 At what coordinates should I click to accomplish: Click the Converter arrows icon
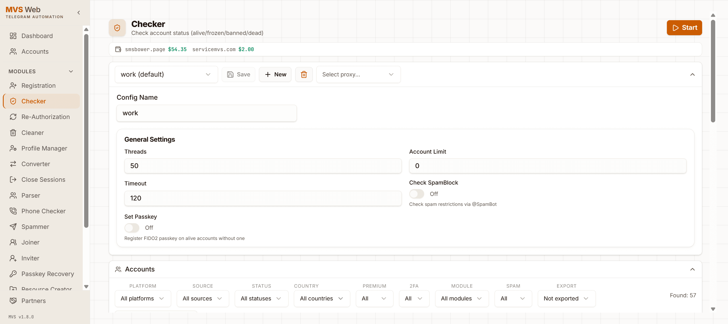13,164
